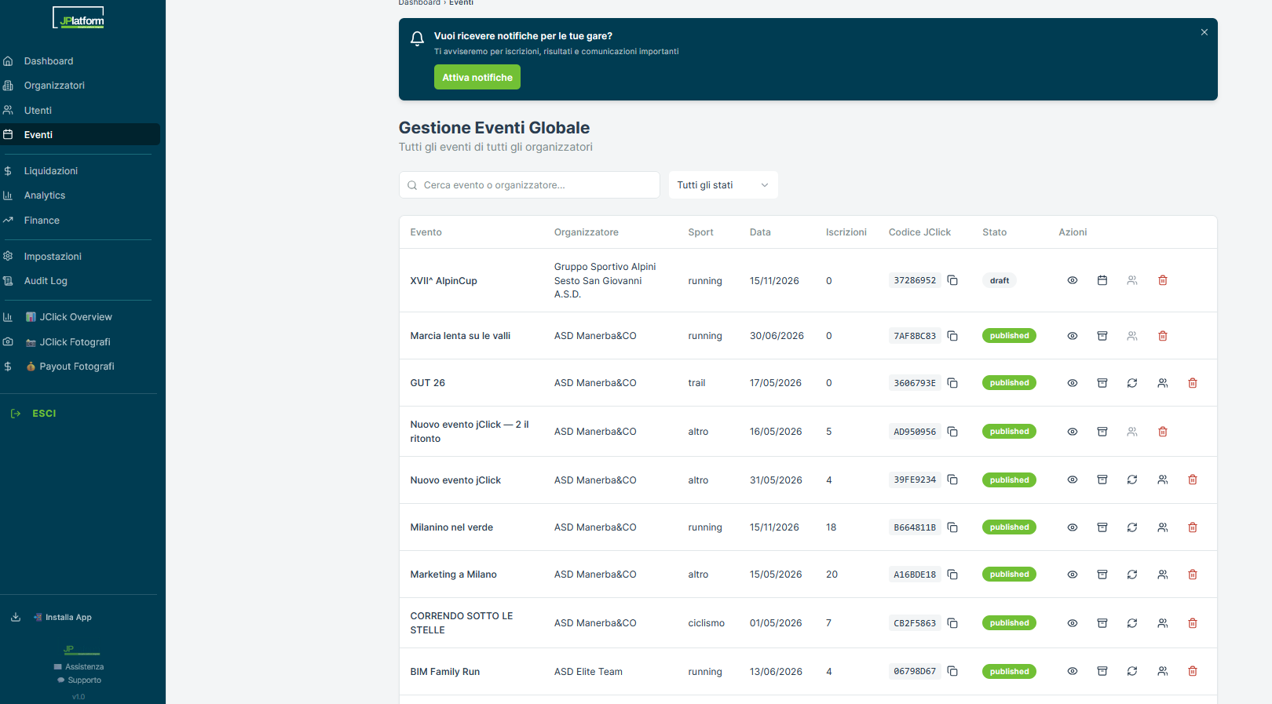View Nuovo evento jClick — 2 il ritonto

coord(1073,432)
